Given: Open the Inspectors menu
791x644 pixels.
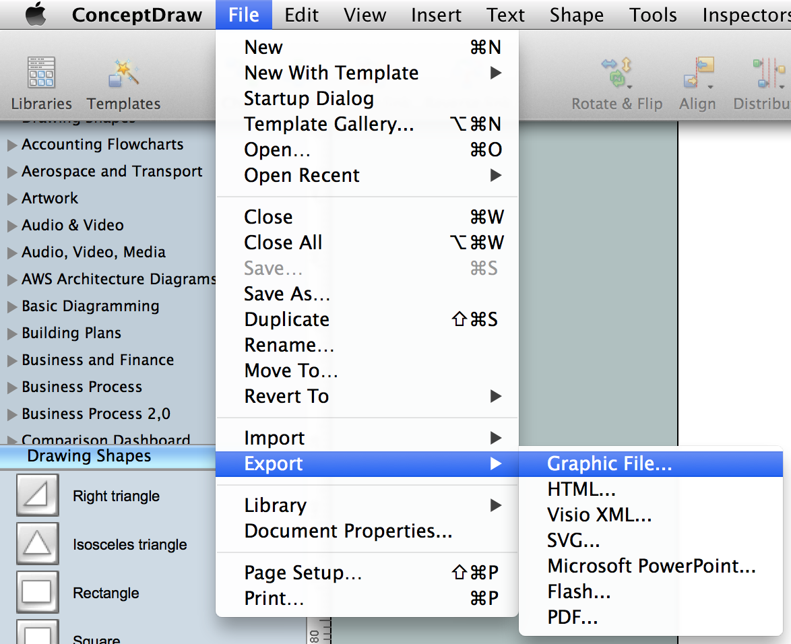Looking at the screenshot, I should [747, 15].
